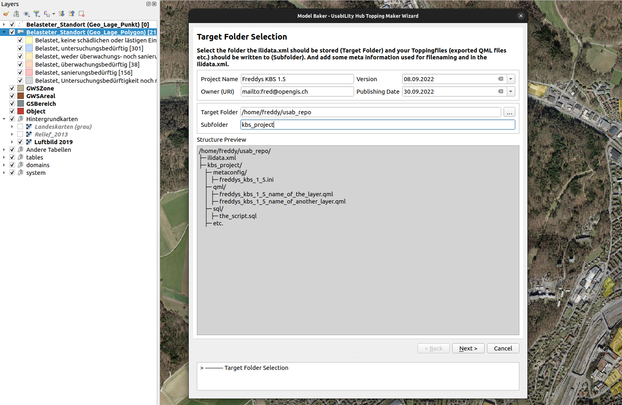Open the Publishing Date dropdown arrow

click(511, 92)
